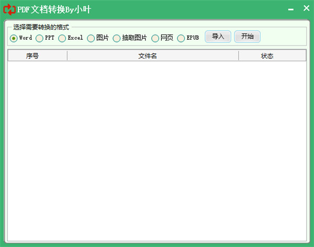
Task: Choose the PPT conversion option
Action: click(x=39, y=38)
